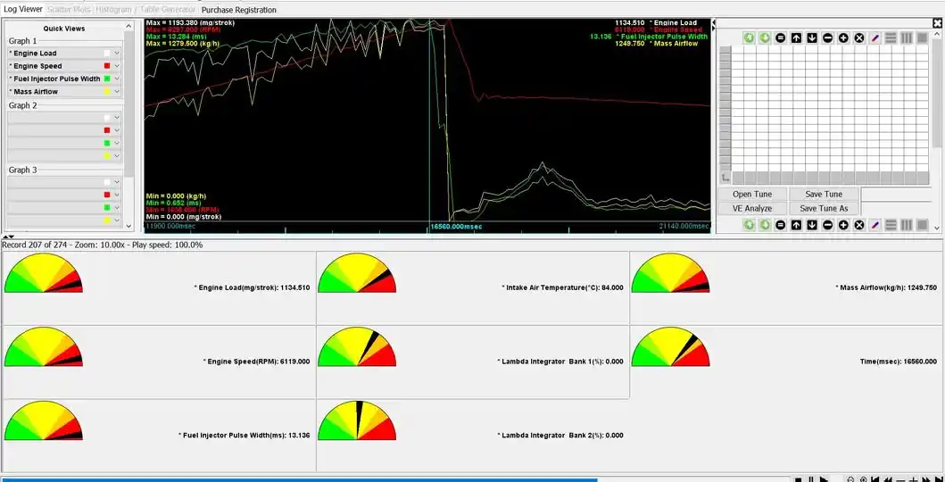Screen dimensions: 945x482
Task: Click the plus icon below the Save Tune As button
Action: click(843, 225)
